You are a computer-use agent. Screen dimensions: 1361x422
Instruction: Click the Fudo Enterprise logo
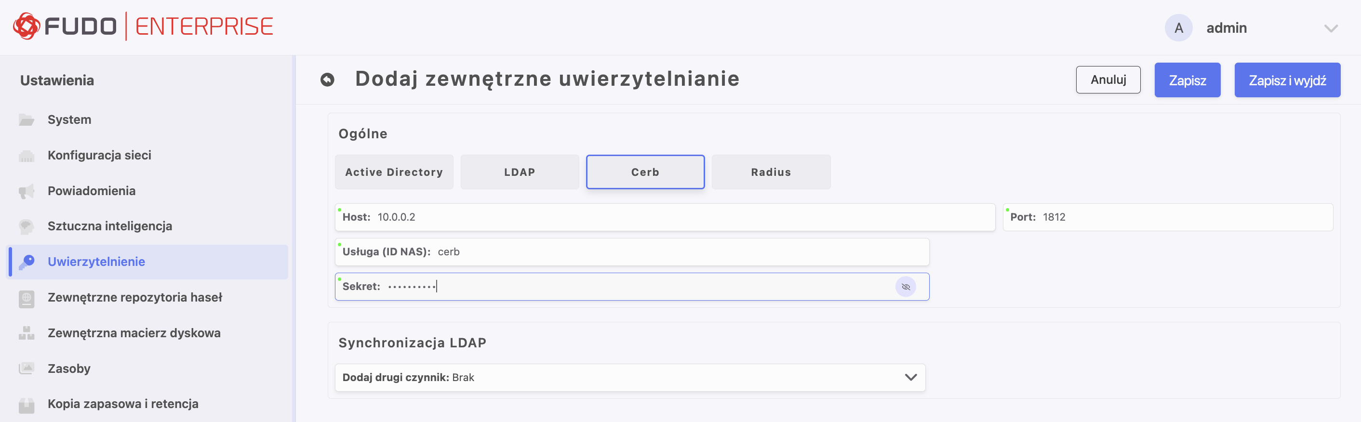pyautogui.click(x=143, y=26)
